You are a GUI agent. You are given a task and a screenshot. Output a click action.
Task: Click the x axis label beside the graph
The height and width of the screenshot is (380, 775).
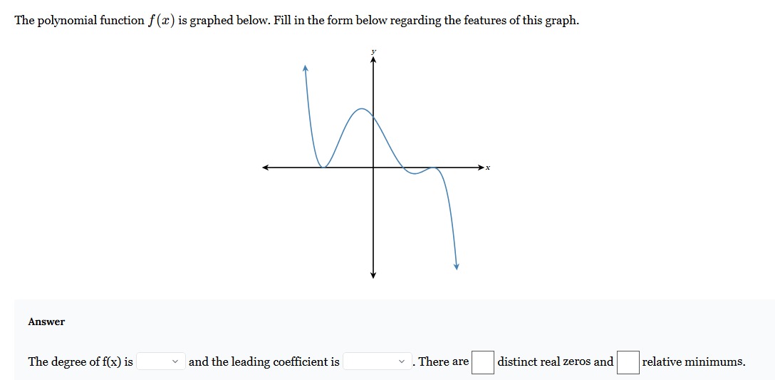[x=487, y=168]
